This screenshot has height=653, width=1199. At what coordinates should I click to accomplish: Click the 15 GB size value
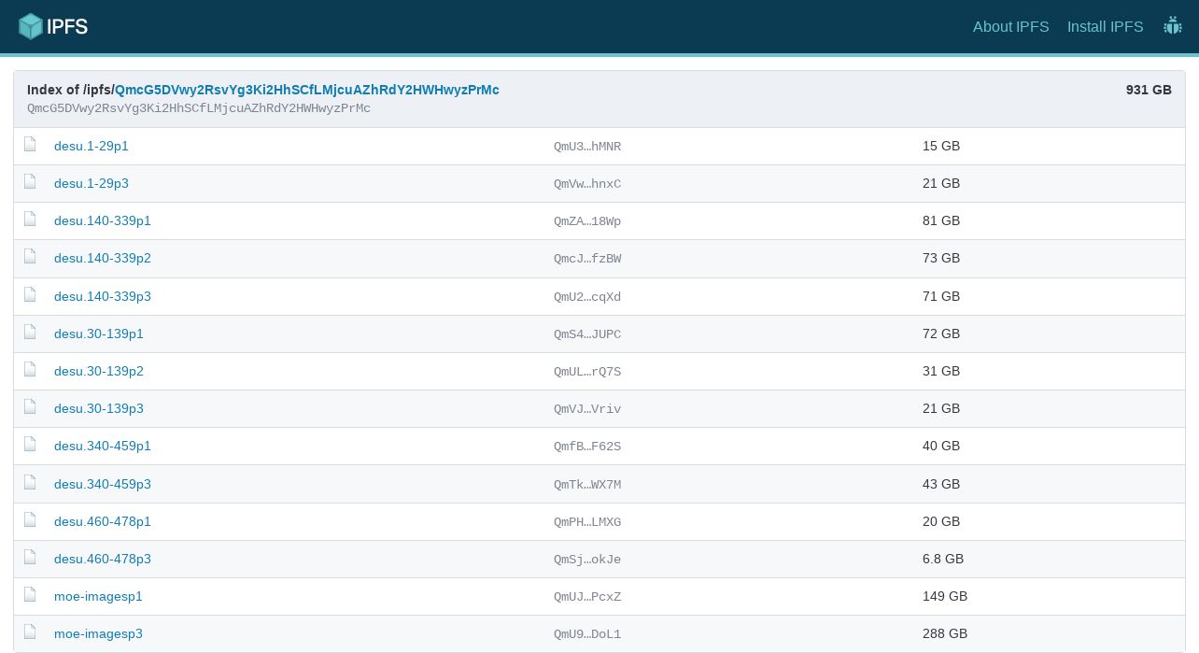tap(941, 146)
